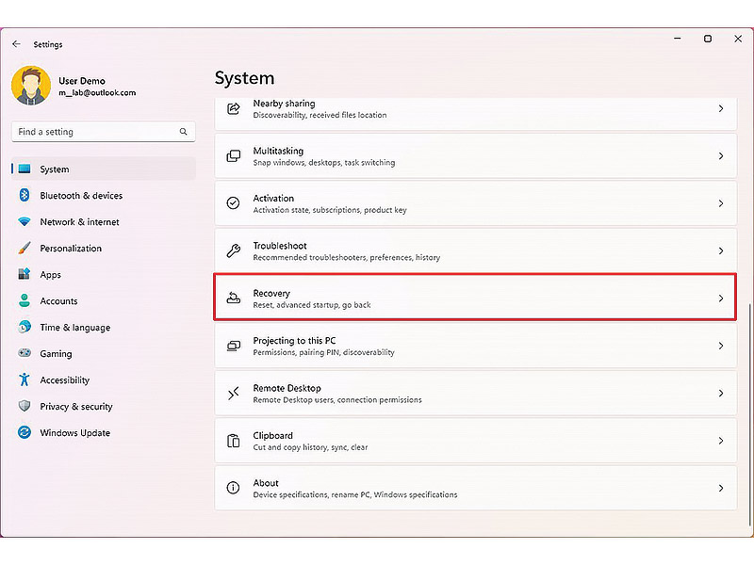This screenshot has height=565, width=754.
Task: Expand Clipboard chevron
Action: point(721,441)
